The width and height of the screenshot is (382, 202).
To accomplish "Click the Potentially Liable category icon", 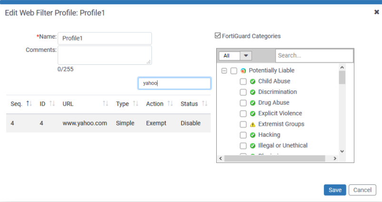I will 243,71.
